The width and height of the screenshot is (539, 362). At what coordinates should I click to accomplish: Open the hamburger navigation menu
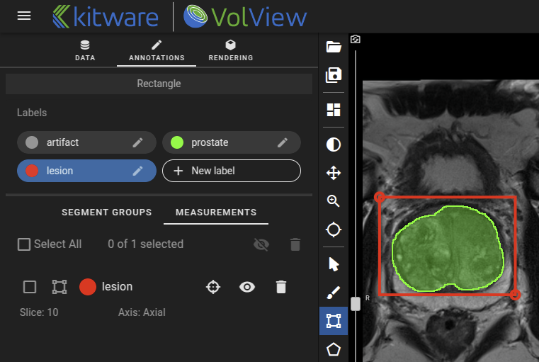click(24, 16)
